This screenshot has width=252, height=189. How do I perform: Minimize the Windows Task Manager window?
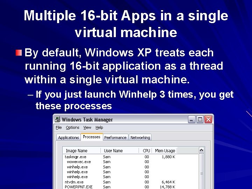tap(191, 119)
